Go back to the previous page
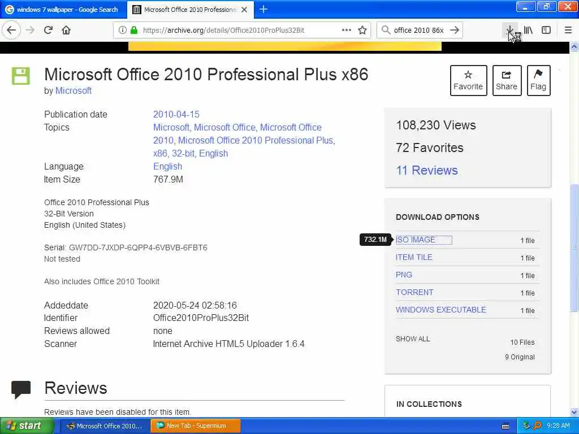This screenshot has width=579, height=434. [x=11, y=31]
